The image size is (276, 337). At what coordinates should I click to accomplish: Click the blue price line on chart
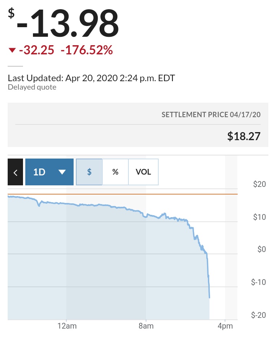click(115, 207)
